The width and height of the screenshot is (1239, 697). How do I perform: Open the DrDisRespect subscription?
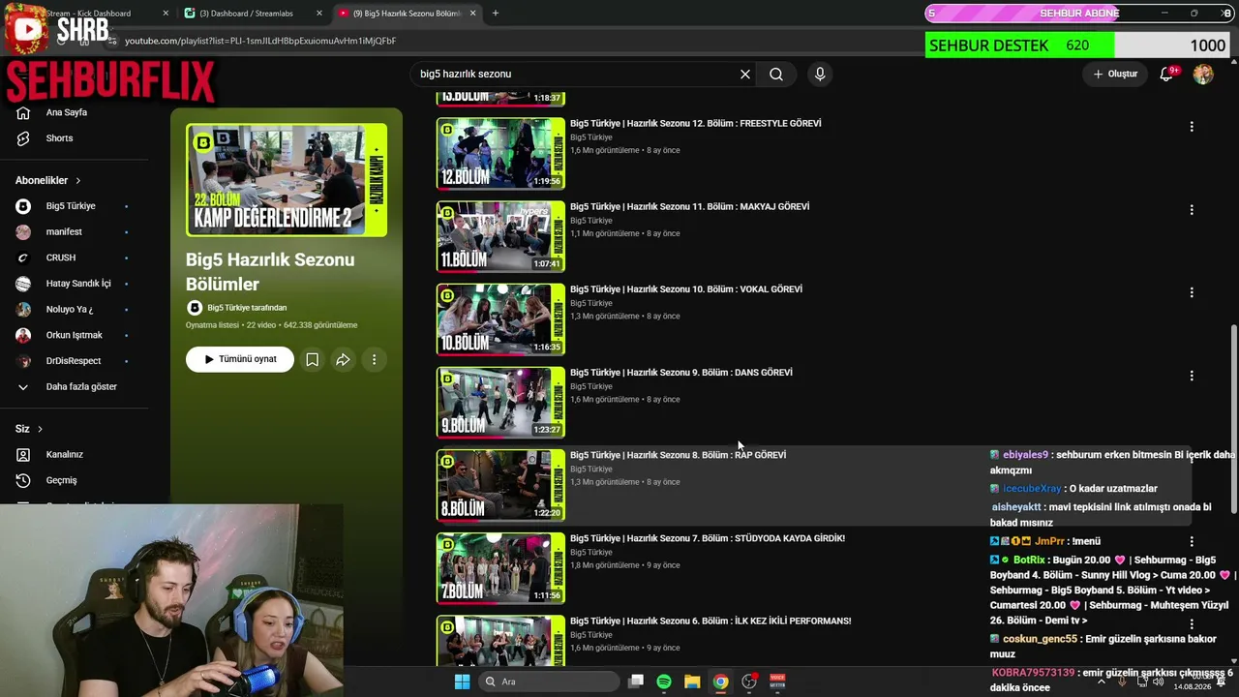(73, 361)
